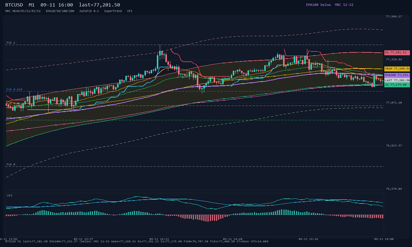The height and width of the screenshot is (247, 412).
Task: Click the LAST 77,201.50 price tag
Action: (x=397, y=80)
